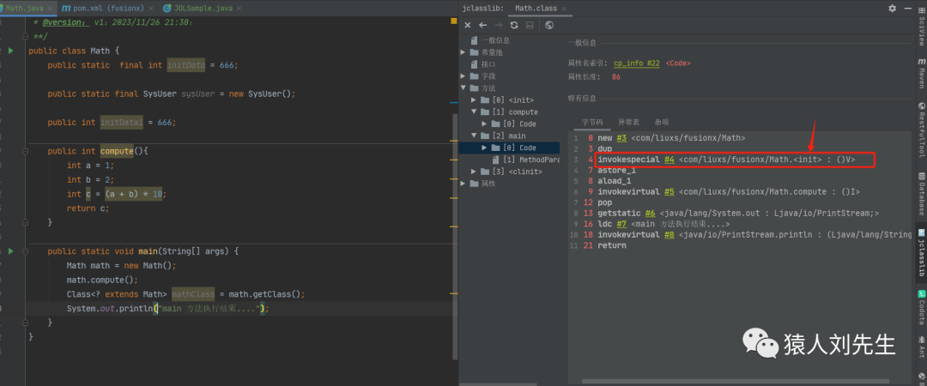Image resolution: width=927 pixels, height=386 pixels.
Task: Open the Database tool window
Action: point(920,194)
